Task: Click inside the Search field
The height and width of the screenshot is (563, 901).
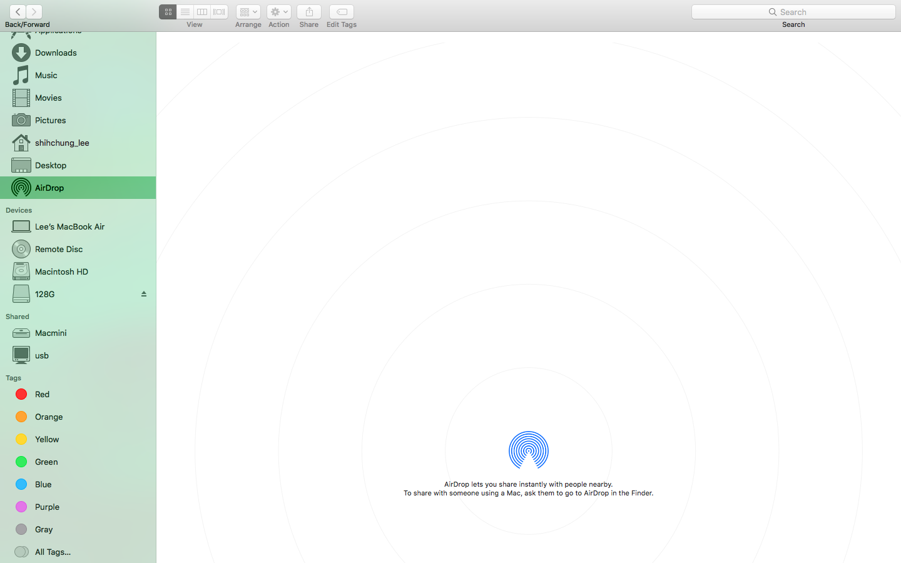Action: [793, 11]
